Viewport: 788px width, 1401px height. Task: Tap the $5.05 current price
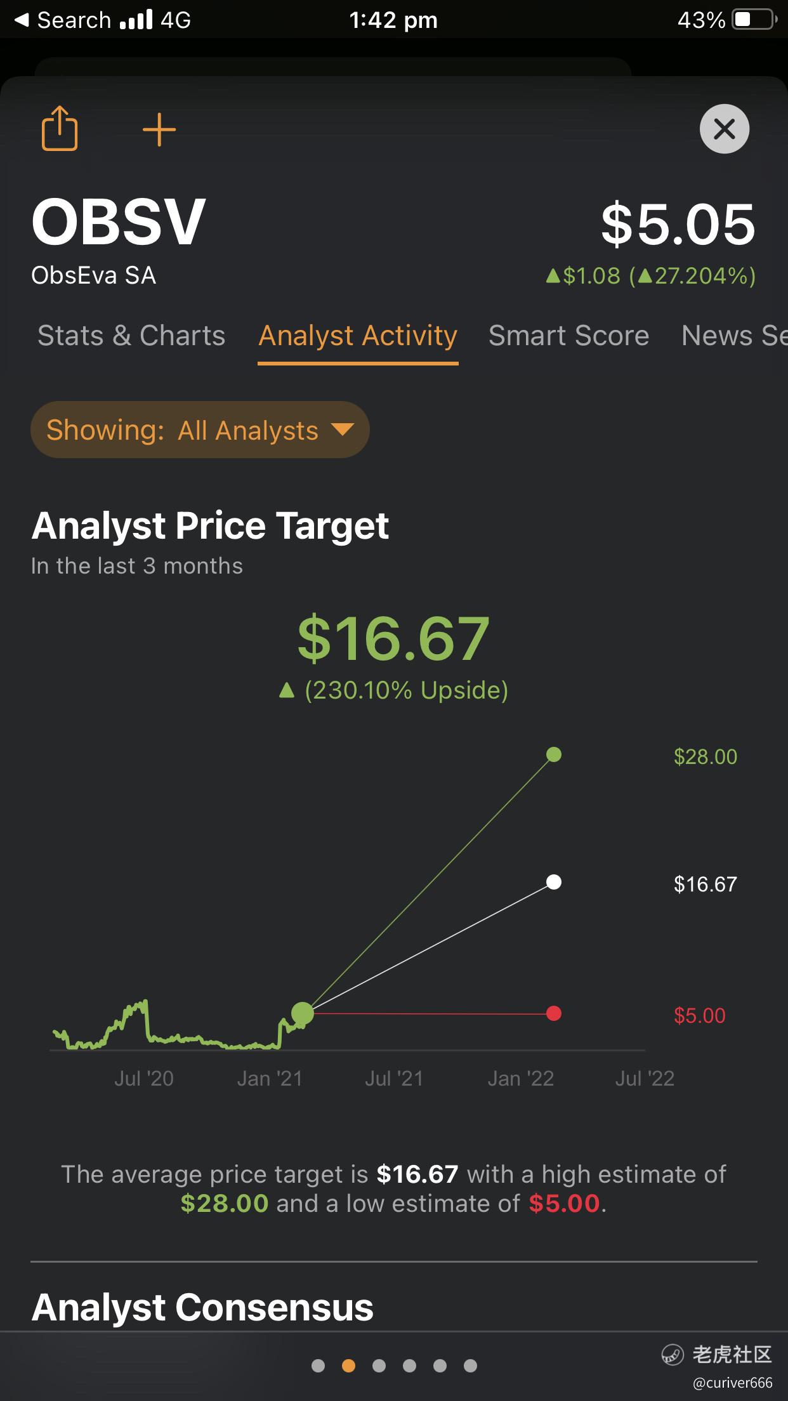pyautogui.click(x=678, y=224)
